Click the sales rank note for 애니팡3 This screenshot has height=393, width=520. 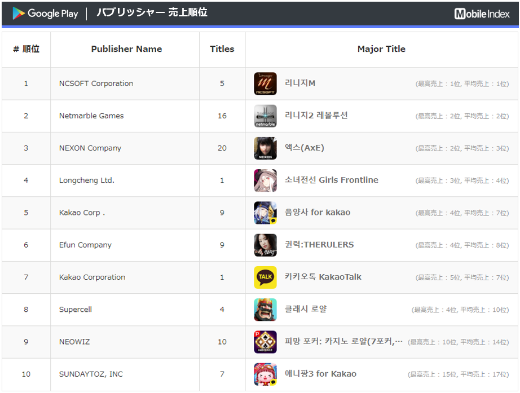click(x=458, y=374)
